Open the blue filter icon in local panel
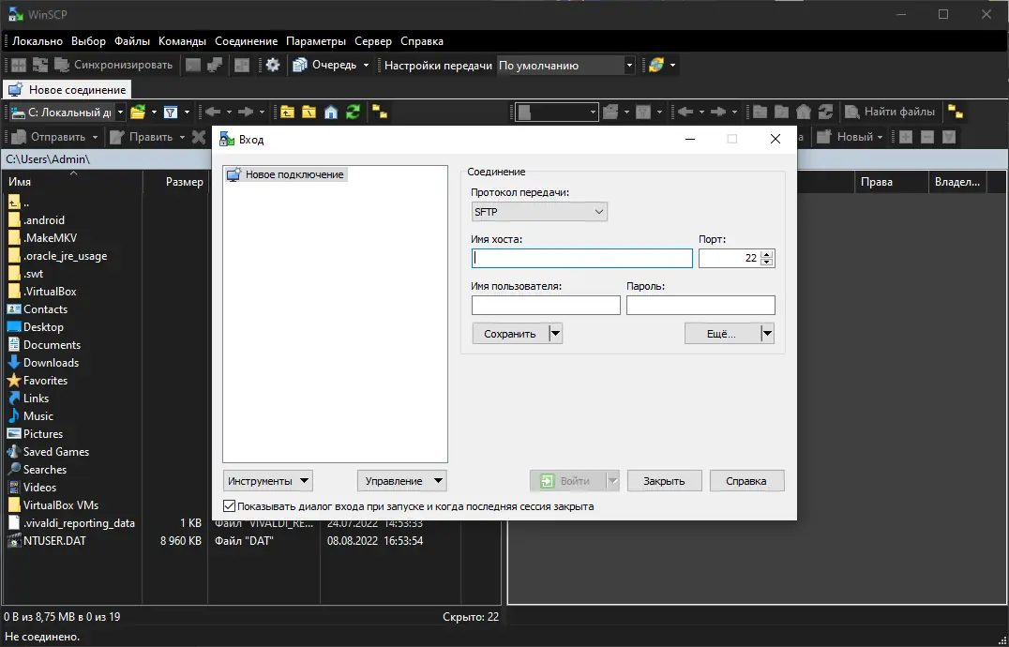 tap(170, 112)
